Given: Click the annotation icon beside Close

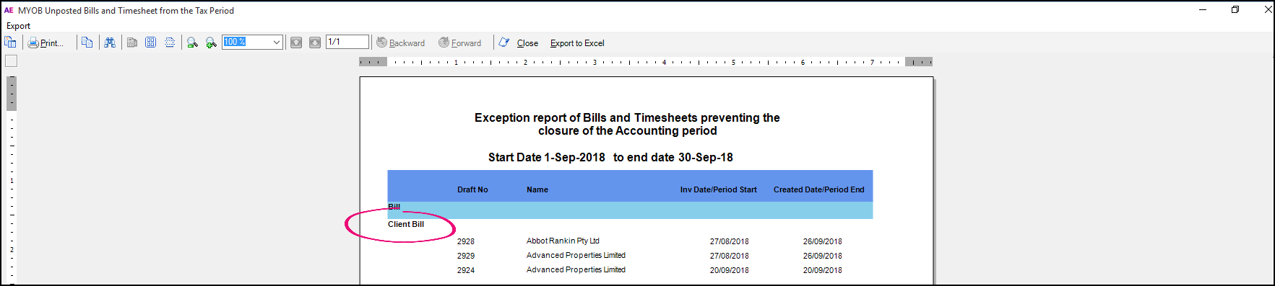Looking at the screenshot, I should point(504,43).
